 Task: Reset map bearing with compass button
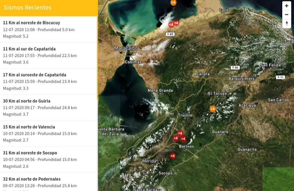pyautogui.click(x=287, y=23)
